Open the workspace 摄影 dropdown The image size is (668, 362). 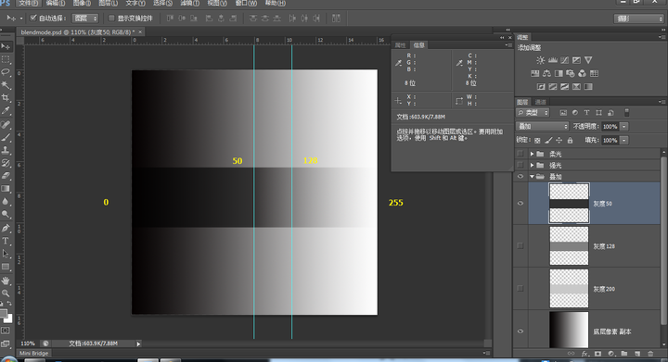[638, 19]
